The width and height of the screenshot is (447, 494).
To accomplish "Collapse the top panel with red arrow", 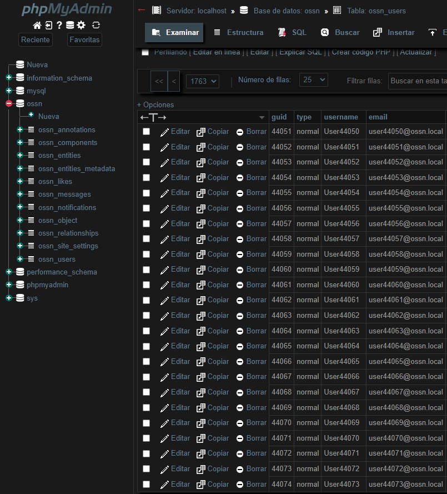I will [x=142, y=10].
